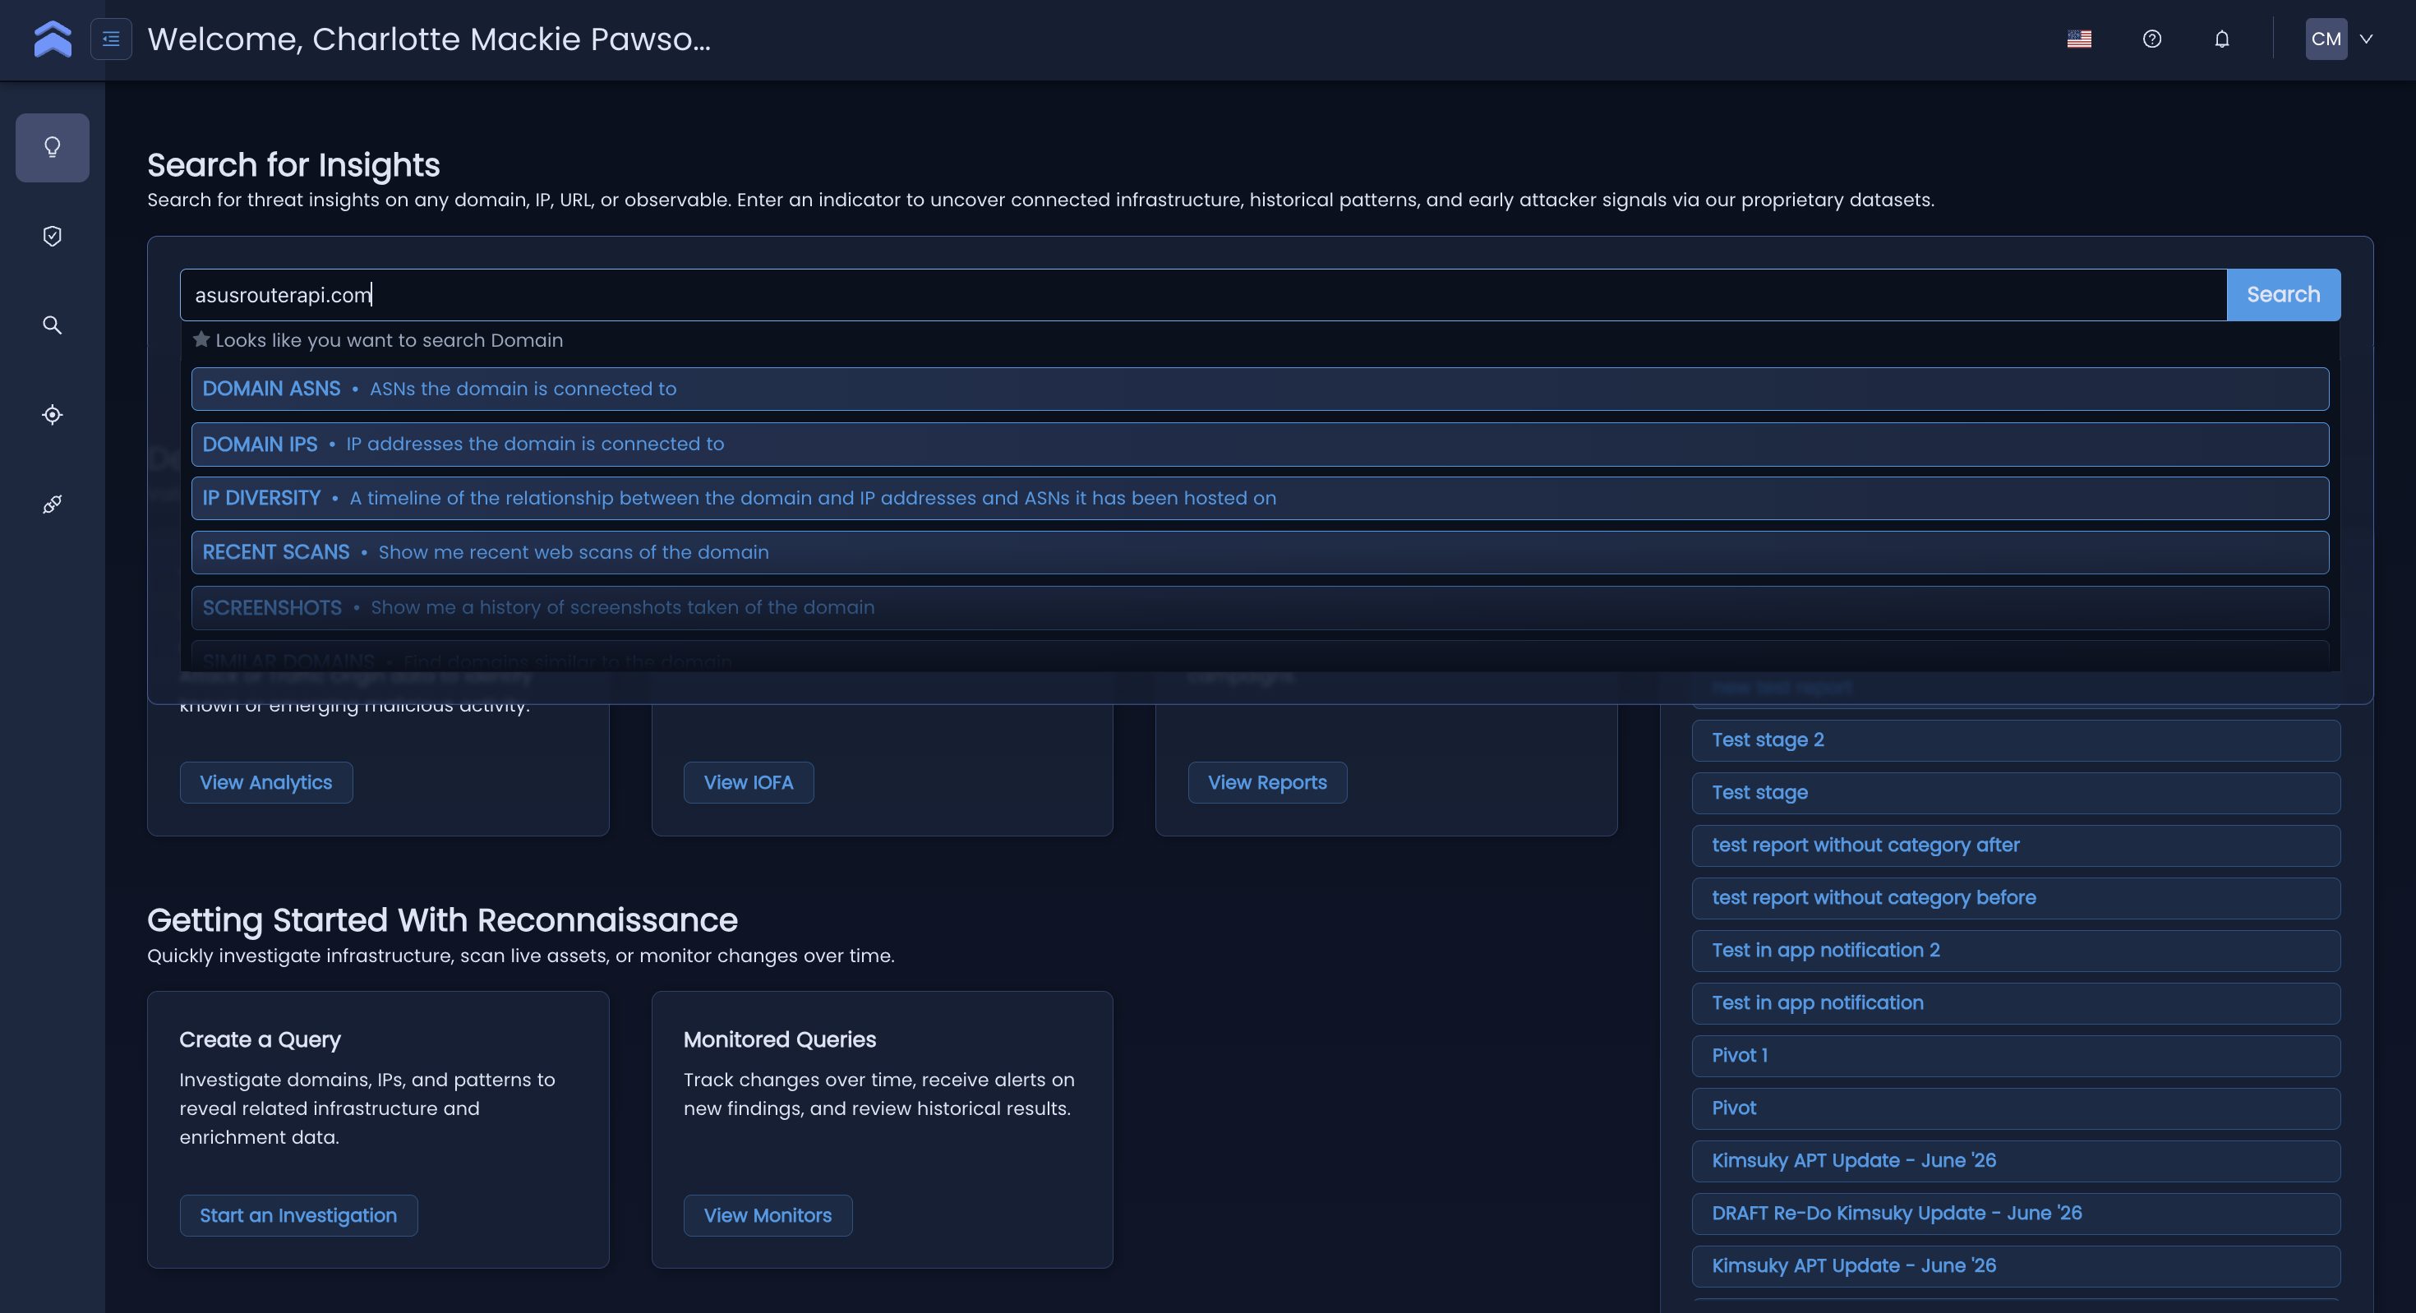Click the Search button
The image size is (2416, 1313).
click(2283, 294)
